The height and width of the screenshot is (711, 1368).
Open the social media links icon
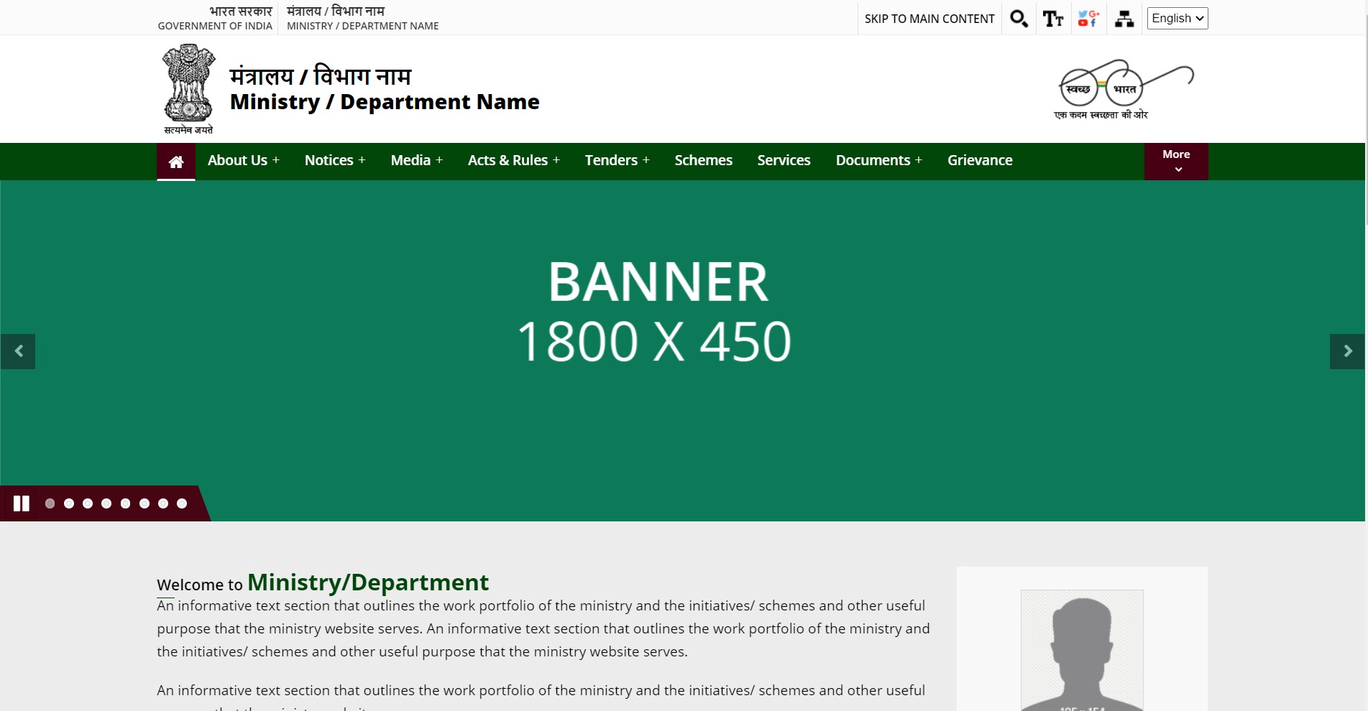1088,19
